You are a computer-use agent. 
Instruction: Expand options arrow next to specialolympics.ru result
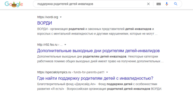click(107, 72)
